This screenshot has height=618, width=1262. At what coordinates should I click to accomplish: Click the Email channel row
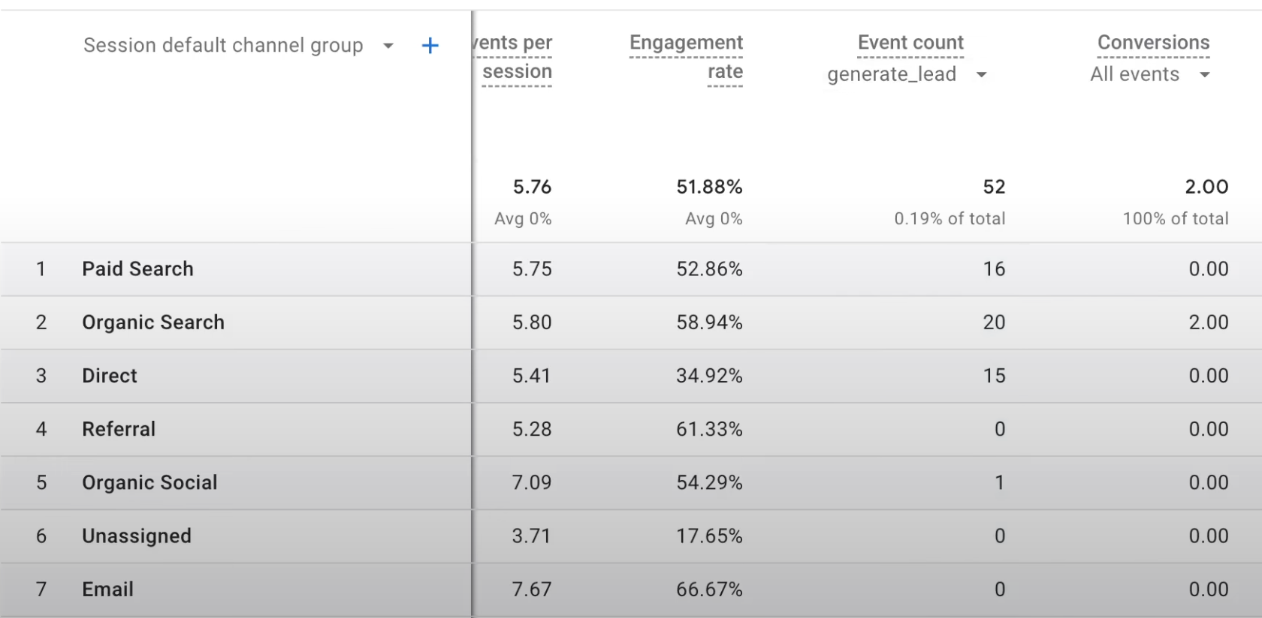[107, 589]
